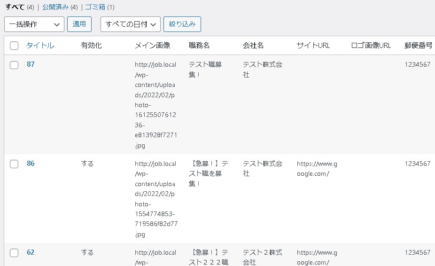
Task: Sort the table by タイトル column
Action: pos(40,46)
